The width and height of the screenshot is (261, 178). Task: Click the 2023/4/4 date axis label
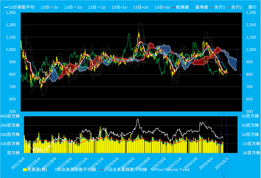[112, 163]
